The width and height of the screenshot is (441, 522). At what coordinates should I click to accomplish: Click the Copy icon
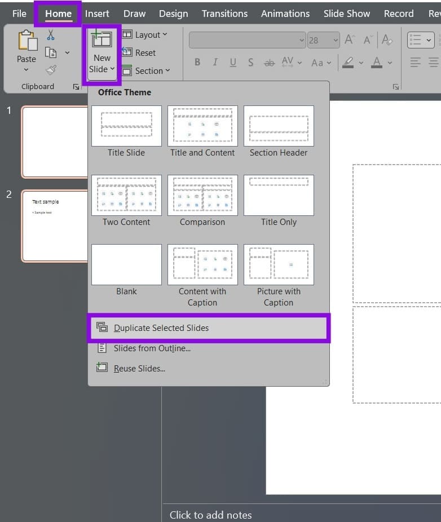pos(51,52)
